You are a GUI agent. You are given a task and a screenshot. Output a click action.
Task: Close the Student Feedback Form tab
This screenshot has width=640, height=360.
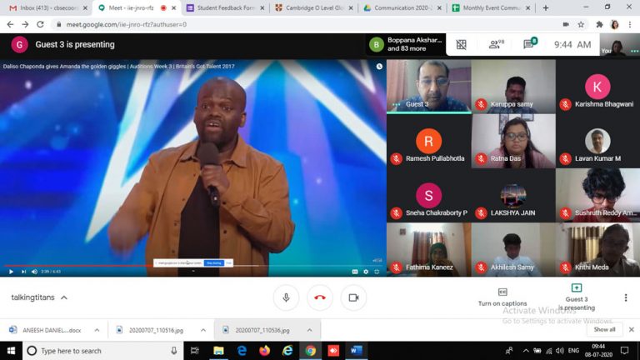coord(262,7)
